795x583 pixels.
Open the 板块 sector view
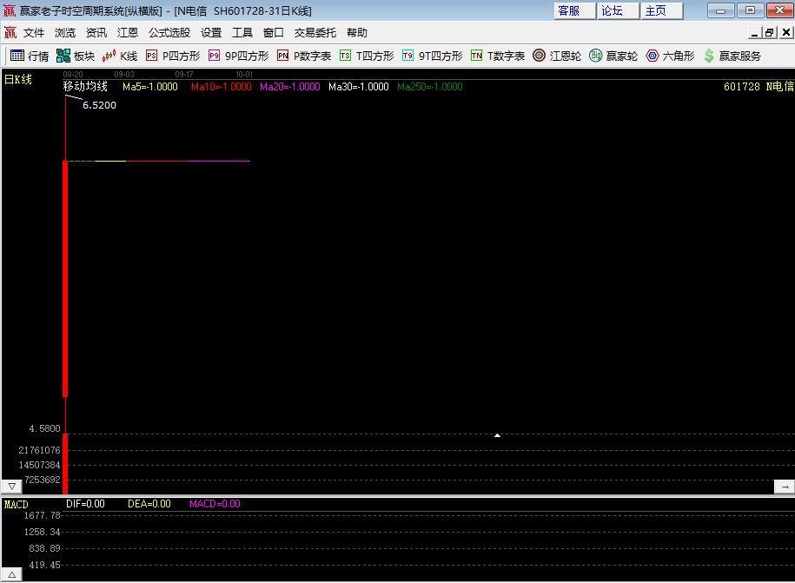coord(75,56)
